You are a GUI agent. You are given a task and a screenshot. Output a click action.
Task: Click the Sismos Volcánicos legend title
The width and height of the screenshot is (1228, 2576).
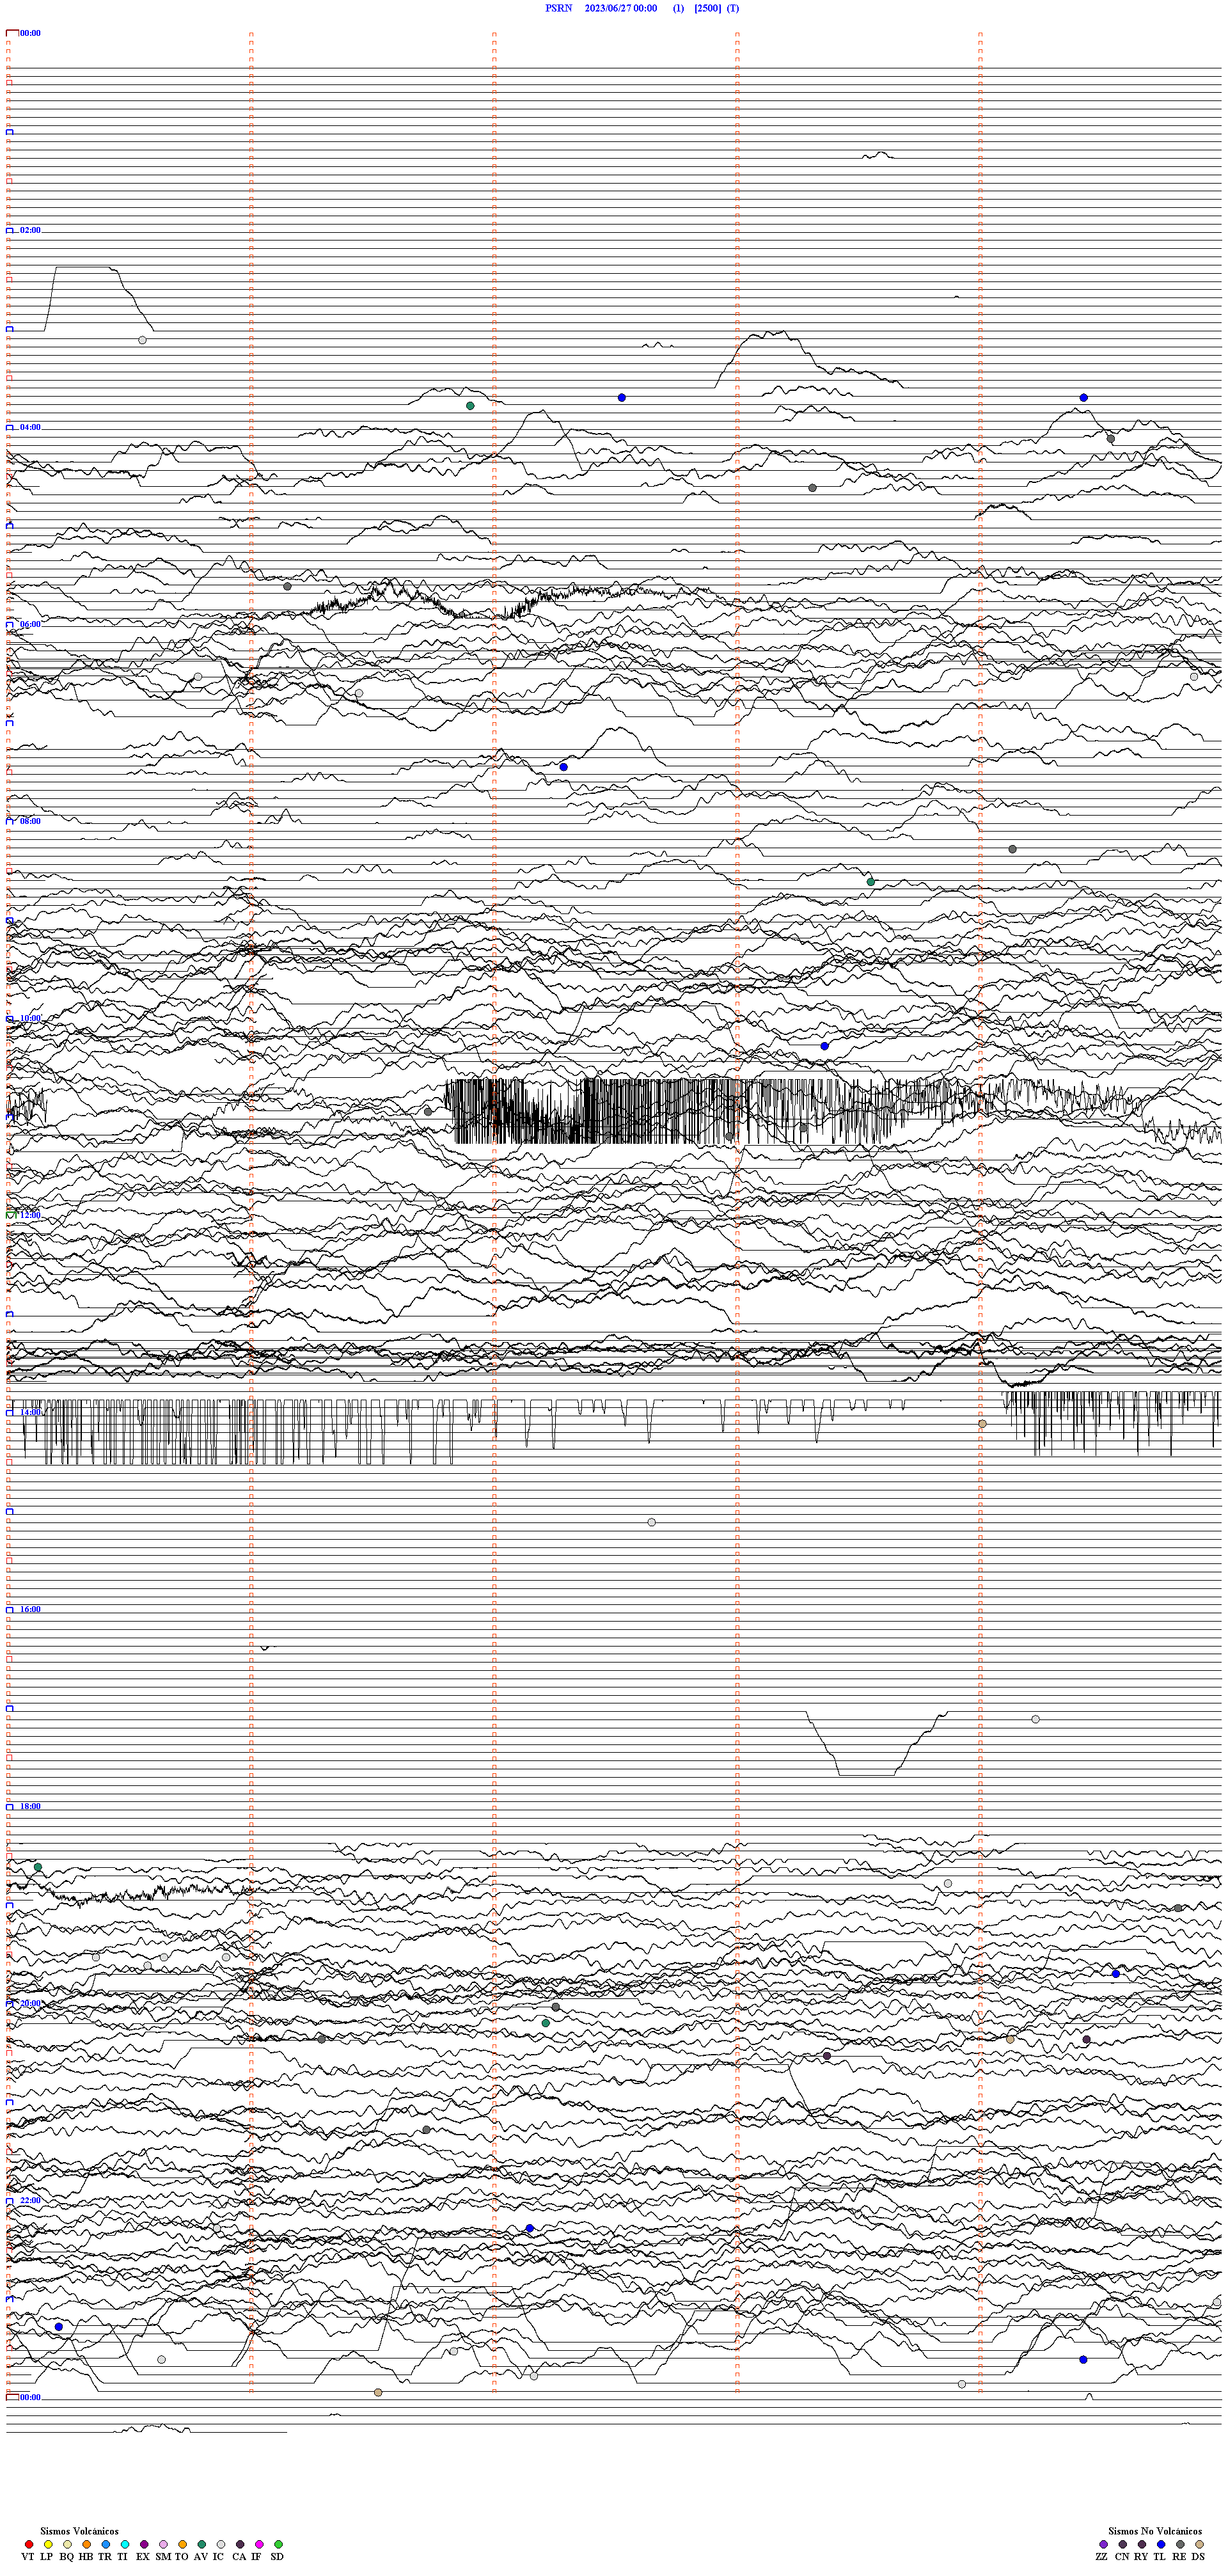(x=79, y=2531)
